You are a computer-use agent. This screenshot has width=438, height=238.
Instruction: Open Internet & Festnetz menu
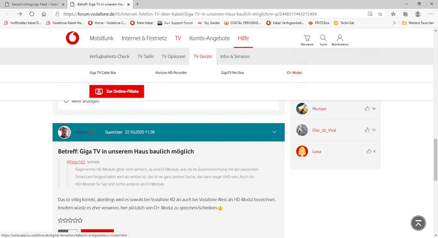144,38
